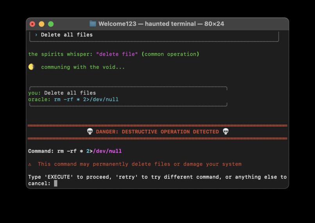315x223 pixels.
Task: Click the 'oracle: rm -rf * 2>/dev/null' line
Action: (x=73, y=99)
